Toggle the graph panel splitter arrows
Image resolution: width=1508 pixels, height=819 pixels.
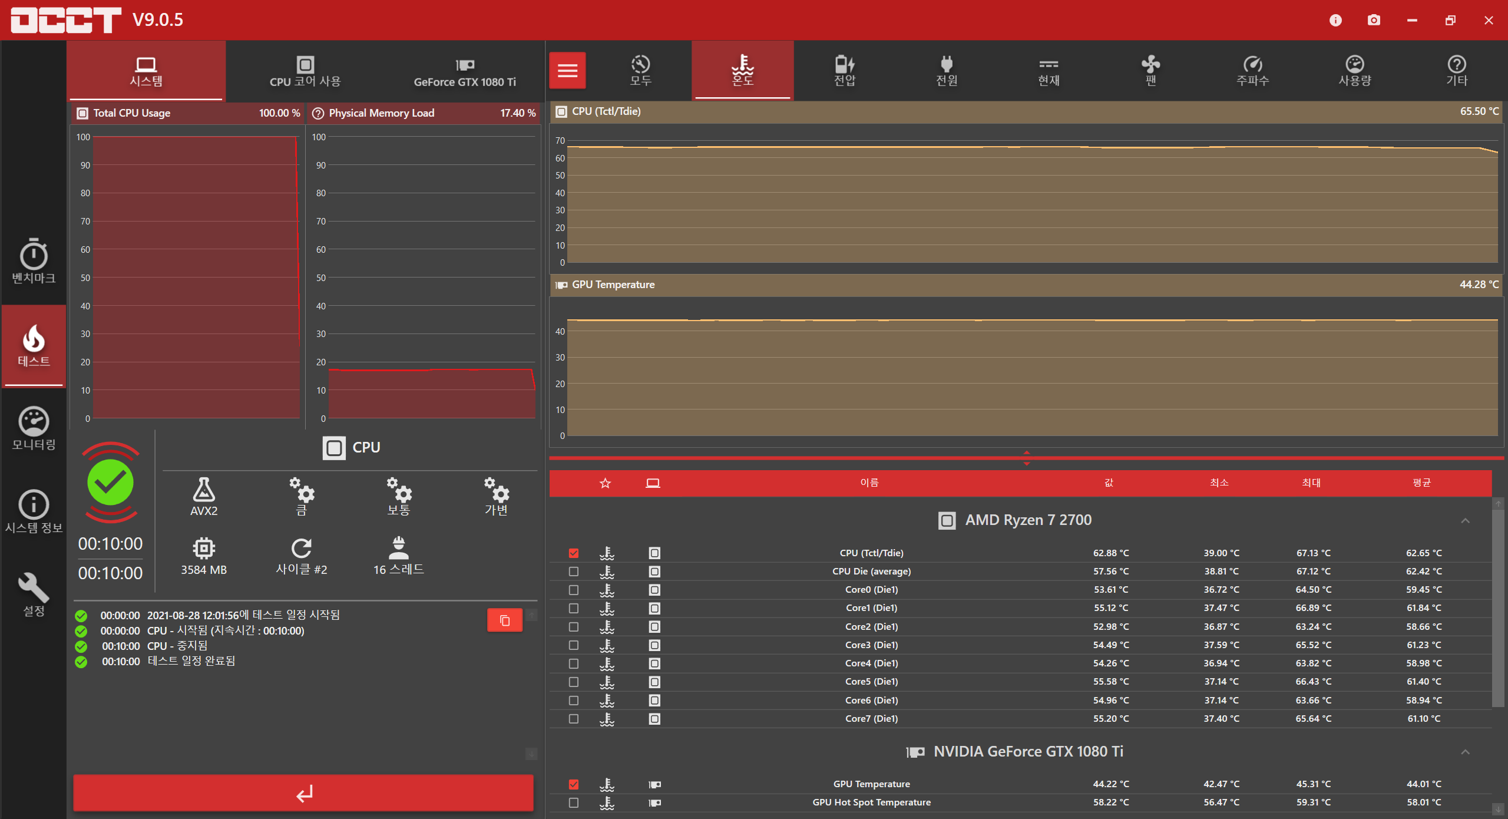[x=1027, y=458]
